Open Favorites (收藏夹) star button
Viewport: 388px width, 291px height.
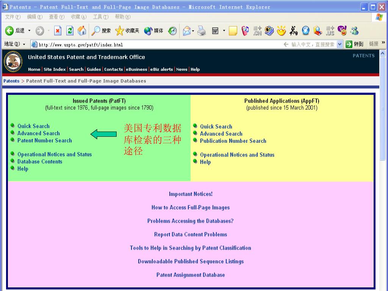[127, 31]
